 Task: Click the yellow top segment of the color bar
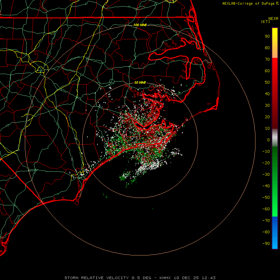pos(275,43)
